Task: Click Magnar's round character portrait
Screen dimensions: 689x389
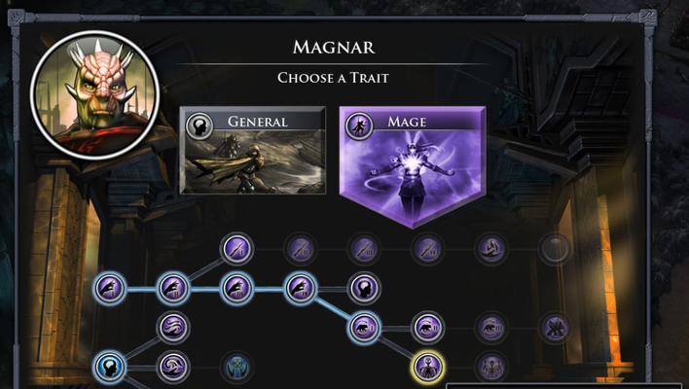Action: tap(94, 94)
